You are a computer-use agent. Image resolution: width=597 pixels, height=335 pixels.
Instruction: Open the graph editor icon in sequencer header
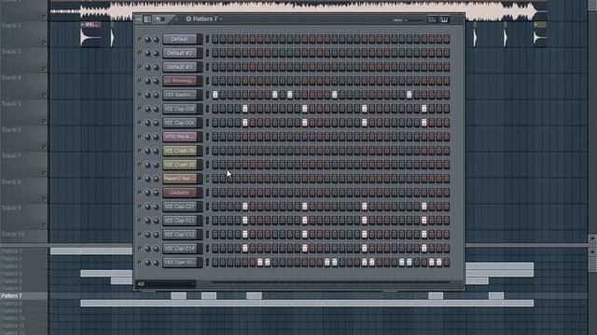coord(433,20)
